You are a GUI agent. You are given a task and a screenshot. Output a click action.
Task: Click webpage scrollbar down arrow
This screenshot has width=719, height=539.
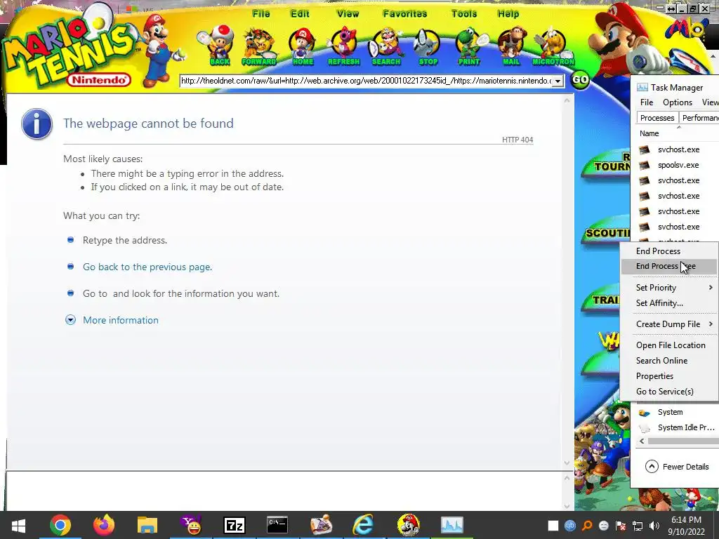(x=567, y=463)
